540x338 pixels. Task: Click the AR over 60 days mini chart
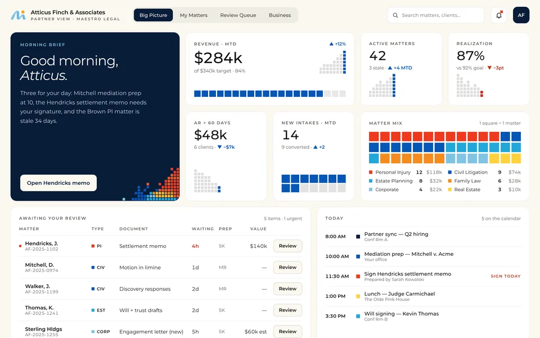click(208, 181)
